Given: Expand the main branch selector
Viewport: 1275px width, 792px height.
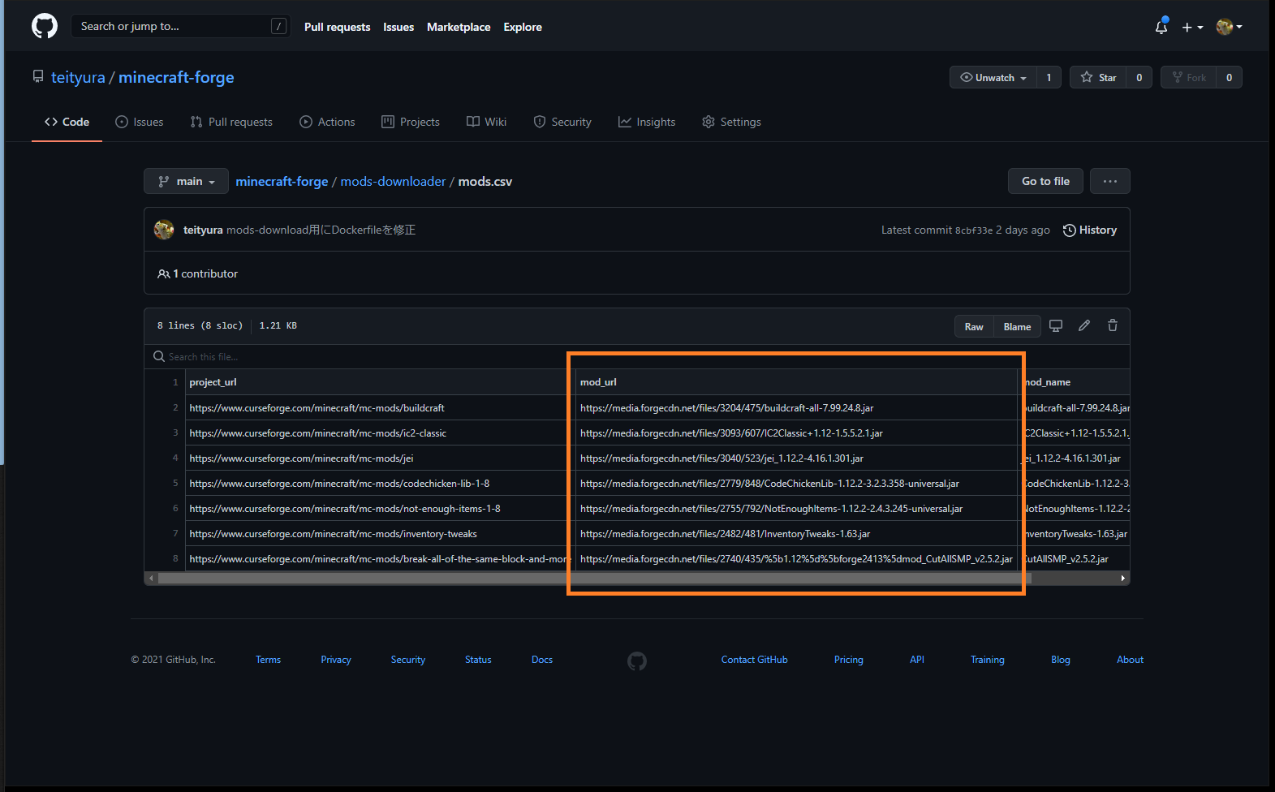Looking at the screenshot, I should (x=186, y=181).
